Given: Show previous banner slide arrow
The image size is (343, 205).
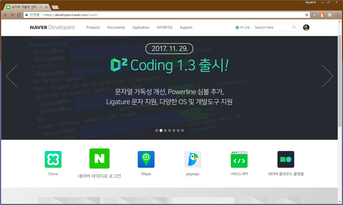Looking at the screenshot, I should [12, 76].
